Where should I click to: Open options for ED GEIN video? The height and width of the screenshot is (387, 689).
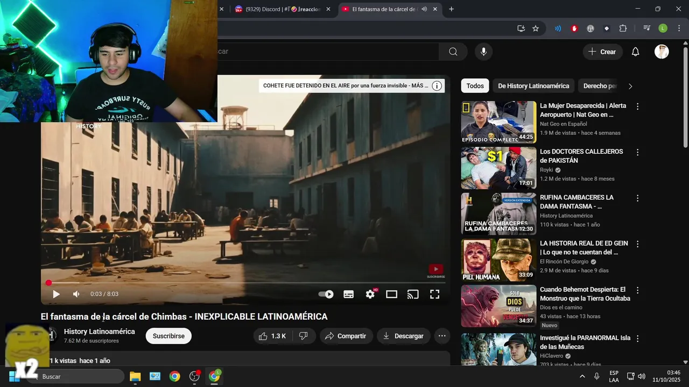(x=637, y=243)
